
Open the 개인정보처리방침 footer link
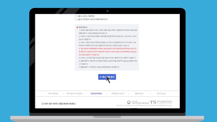coord(96,94)
